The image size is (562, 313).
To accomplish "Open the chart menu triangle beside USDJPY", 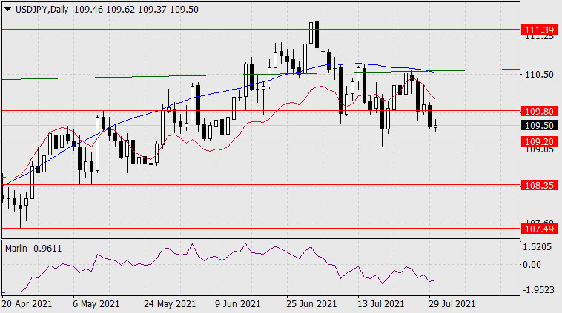I will pyautogui.click(x=7, y=10).
